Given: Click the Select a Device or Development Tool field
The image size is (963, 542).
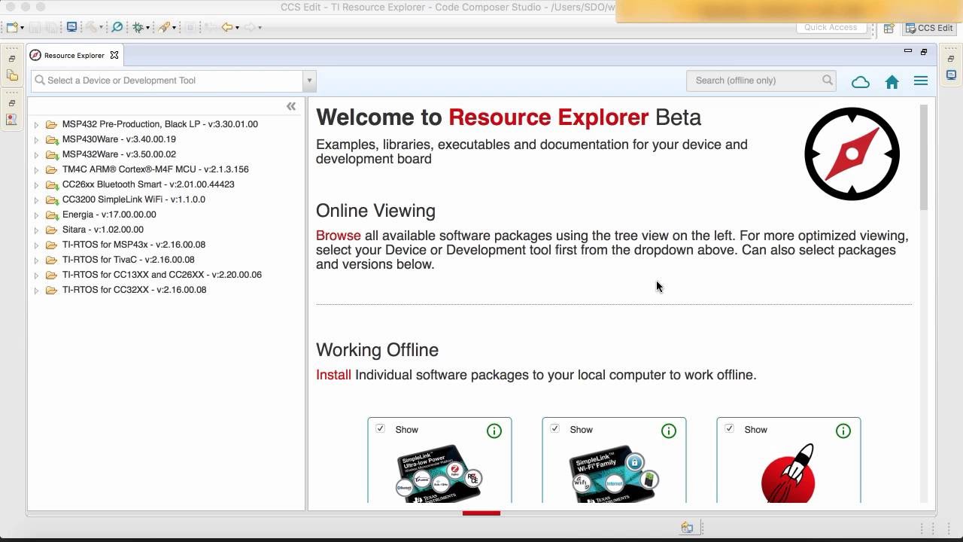Looking at the screenshot, I should (x=167, y=81).
